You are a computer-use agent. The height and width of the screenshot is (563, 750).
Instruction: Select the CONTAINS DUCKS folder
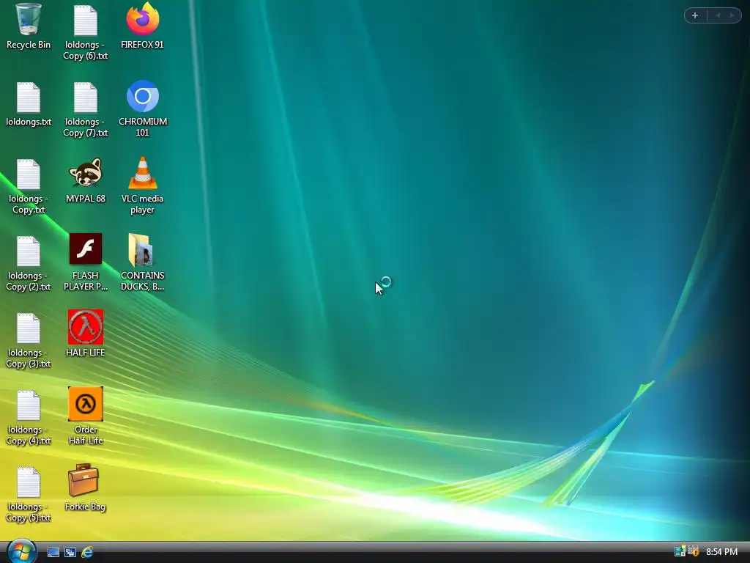(143, 262)
